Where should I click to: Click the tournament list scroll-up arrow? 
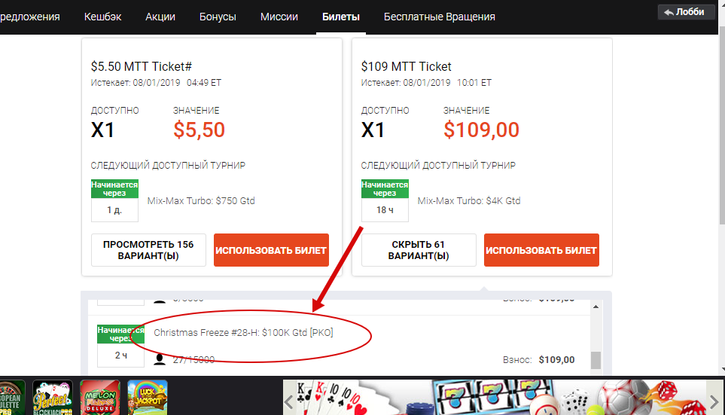[596, 307]
